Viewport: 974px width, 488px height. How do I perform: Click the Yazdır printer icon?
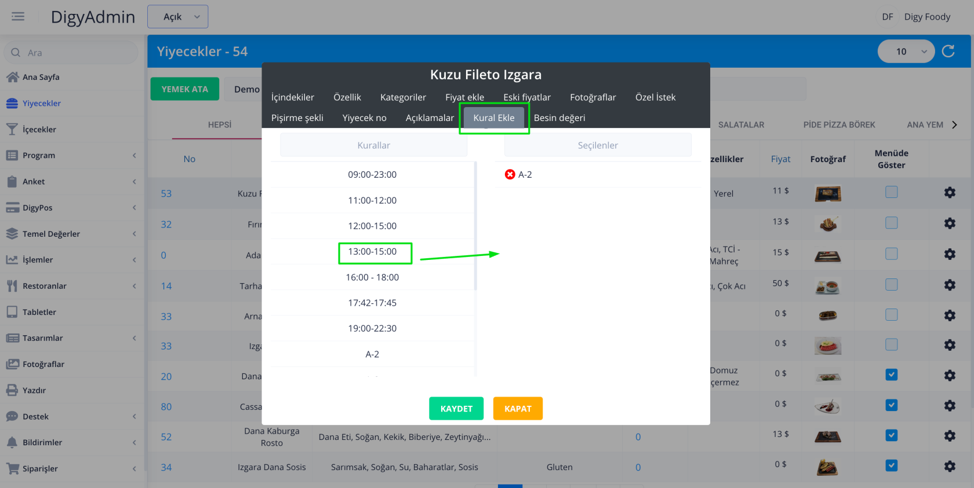pyautogui.click(x=12, y=390)
